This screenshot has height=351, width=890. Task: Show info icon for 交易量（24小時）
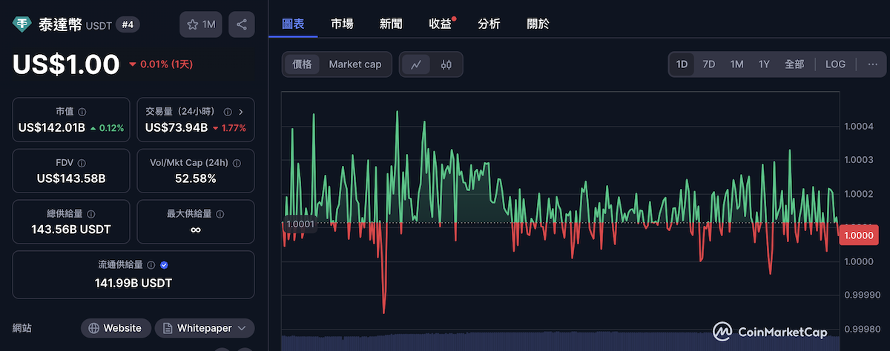tap(227, 112)
